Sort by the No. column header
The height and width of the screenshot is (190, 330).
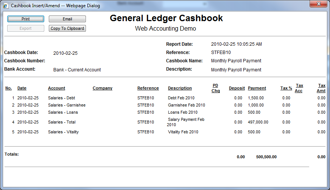(8, 88)
